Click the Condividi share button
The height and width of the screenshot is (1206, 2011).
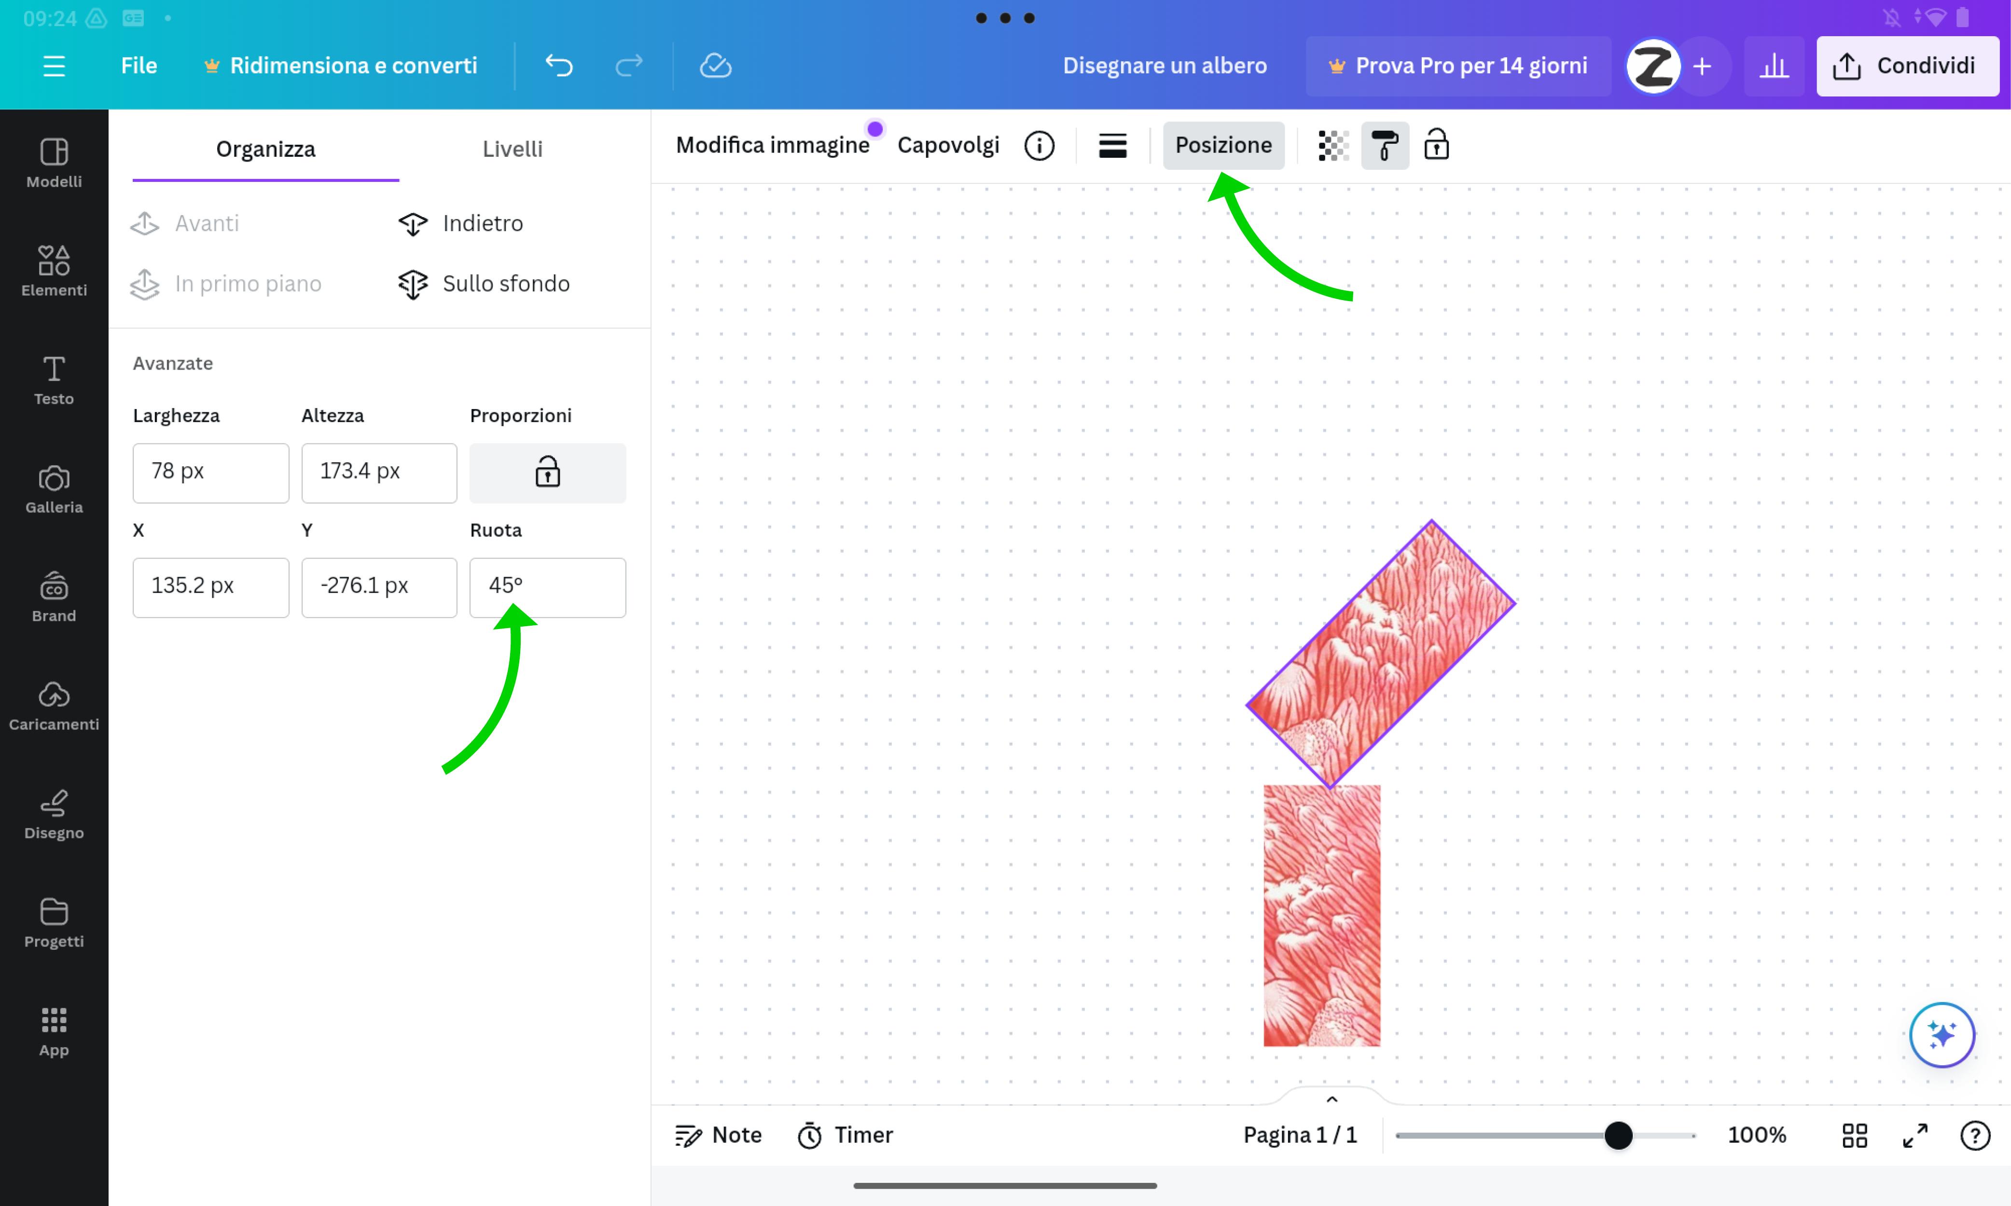pyautogui.click(x=1908, y=66)
